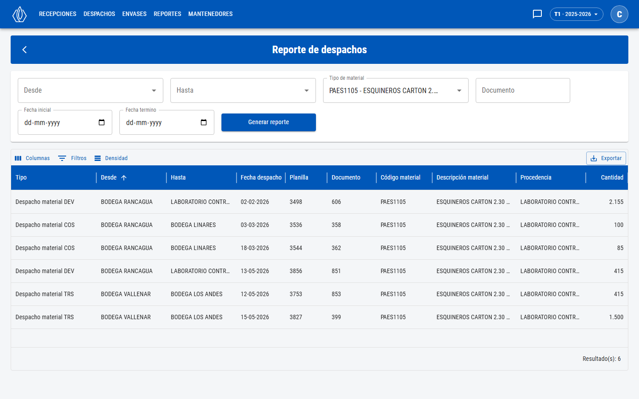This screenshot has width=639, height=399.
Task: Open the season selector T1 · 2025-2026
Action: pos(576,14)
